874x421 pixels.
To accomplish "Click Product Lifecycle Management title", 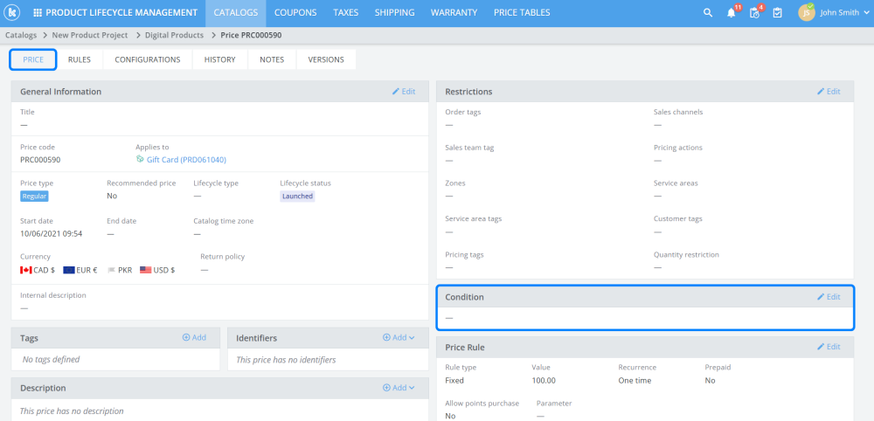I will click(x=121, y=13).
